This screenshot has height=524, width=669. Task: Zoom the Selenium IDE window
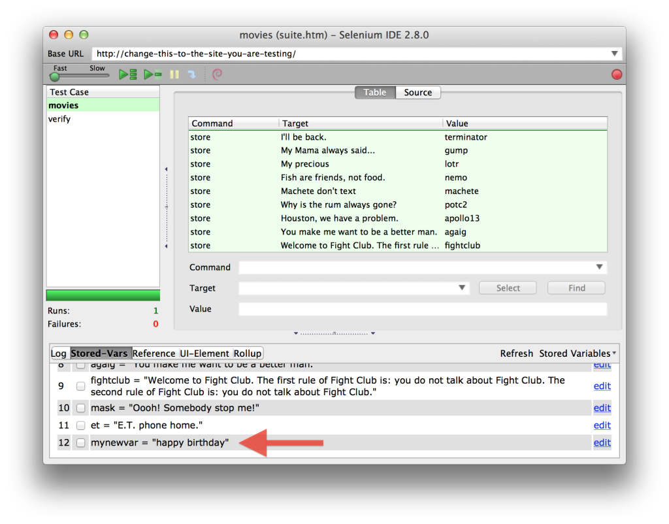[x=84, y=35]
